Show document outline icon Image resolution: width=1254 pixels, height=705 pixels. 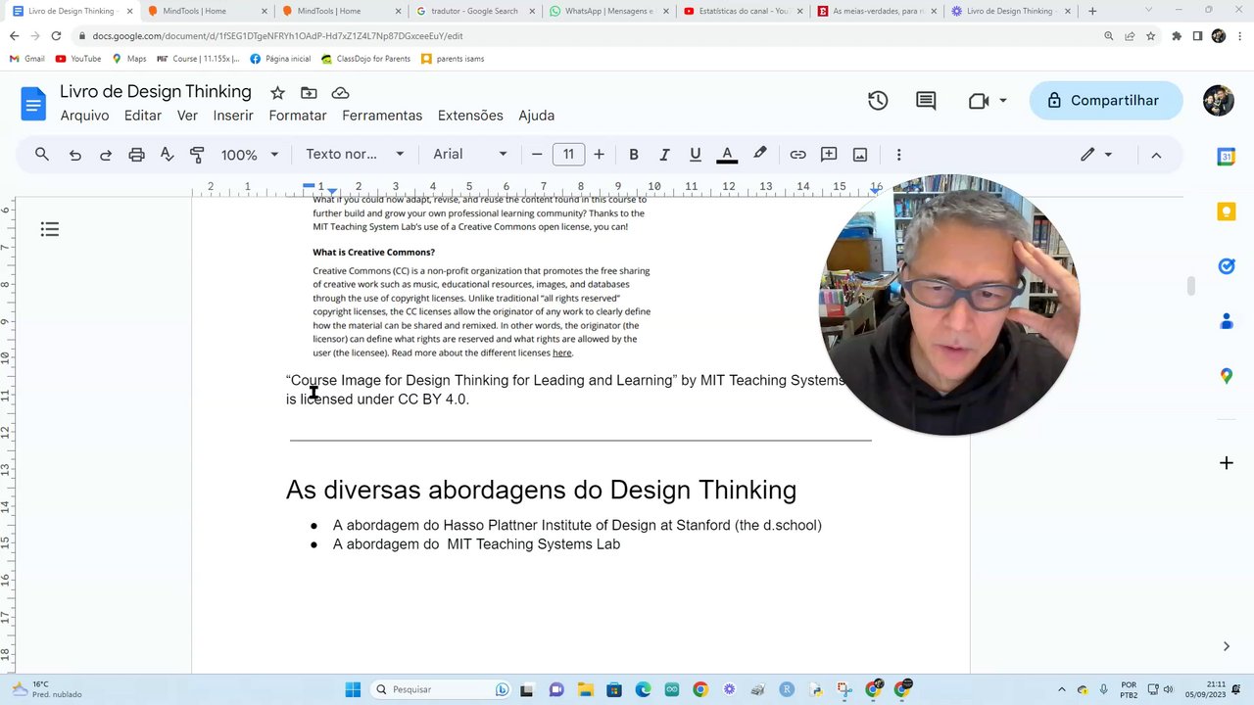tap(50, 229)
